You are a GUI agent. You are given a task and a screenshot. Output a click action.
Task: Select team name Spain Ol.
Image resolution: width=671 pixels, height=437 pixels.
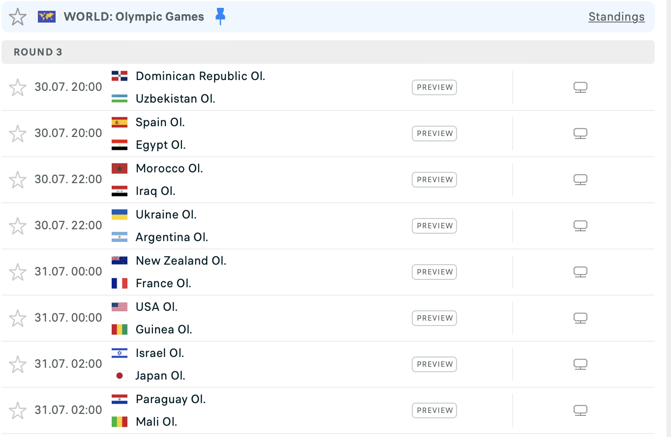(160, 122)
